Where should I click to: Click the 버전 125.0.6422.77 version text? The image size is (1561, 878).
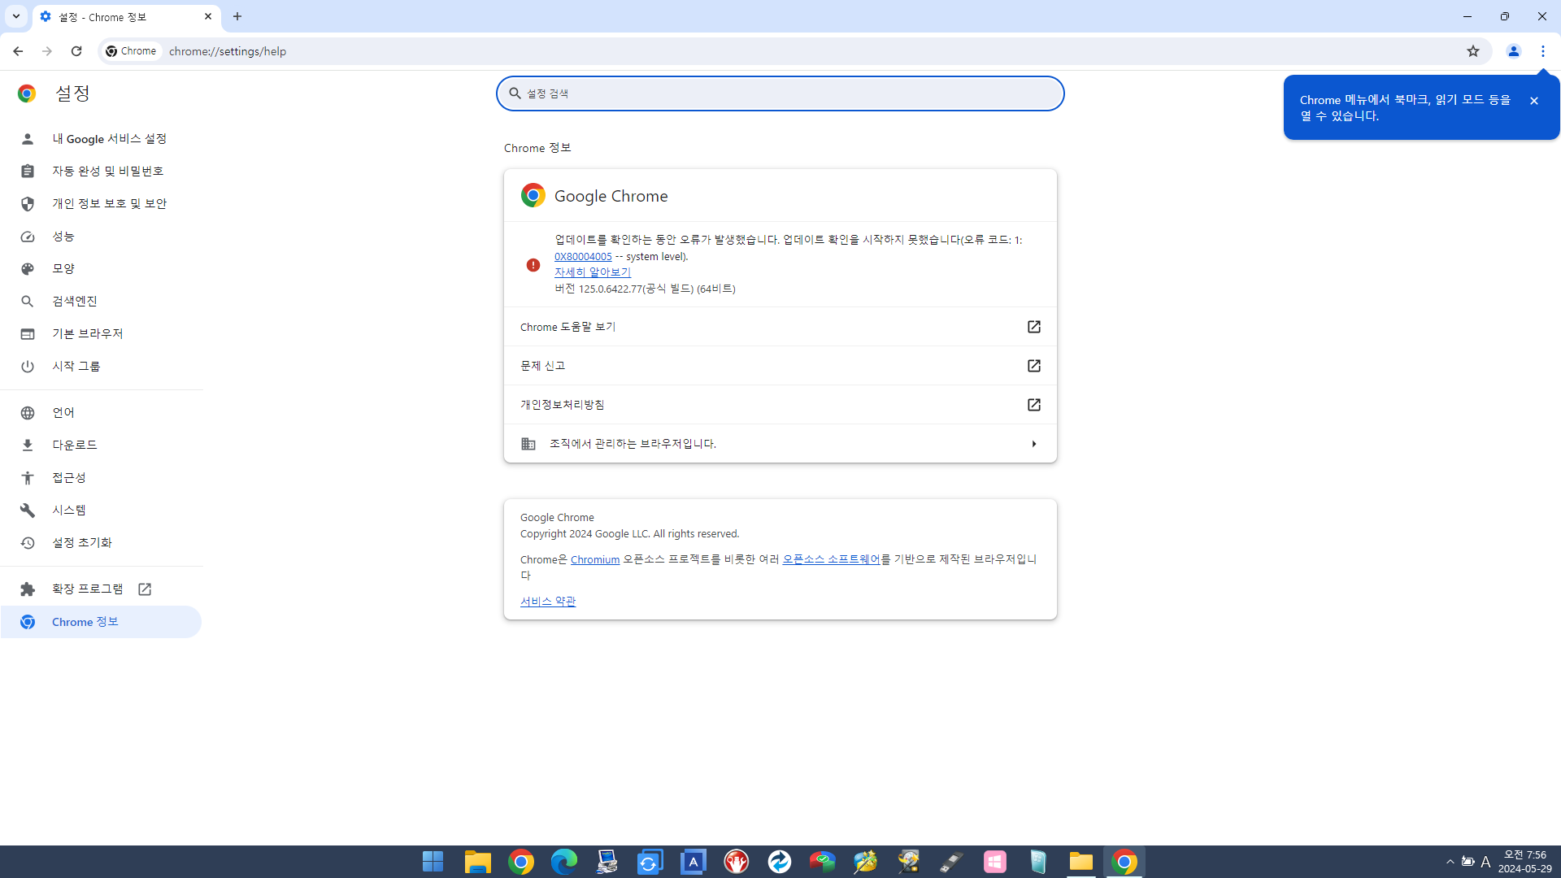click(x=645, y=289)
